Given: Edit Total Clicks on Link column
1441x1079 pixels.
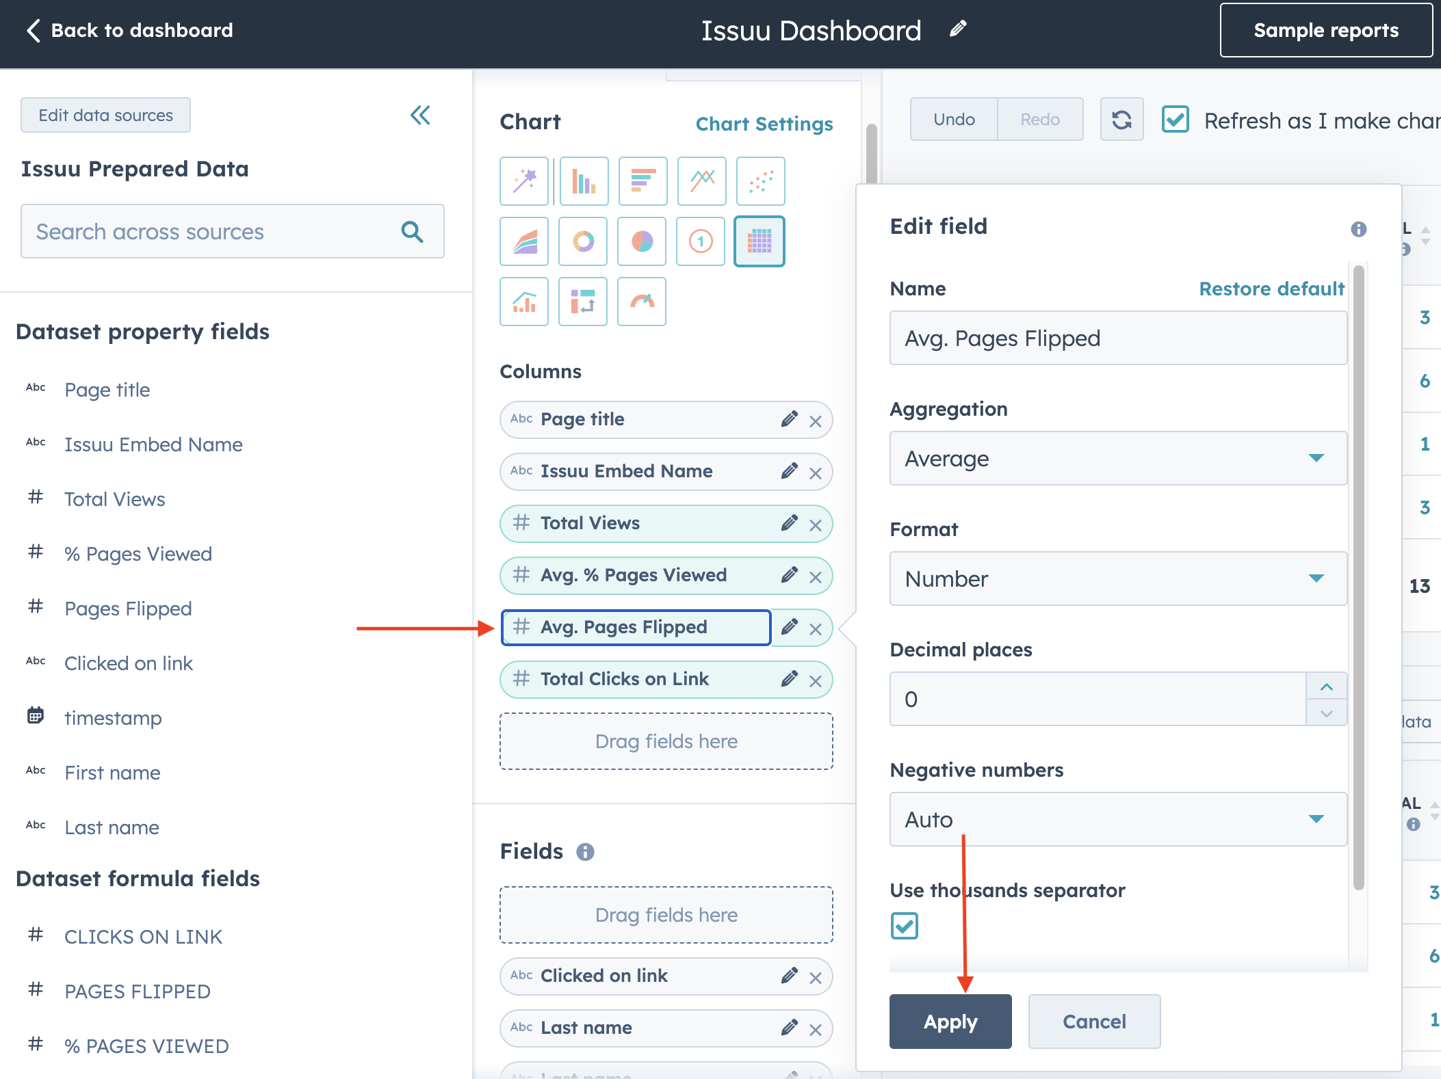Looking at the screenshot, I should (789, 679).
